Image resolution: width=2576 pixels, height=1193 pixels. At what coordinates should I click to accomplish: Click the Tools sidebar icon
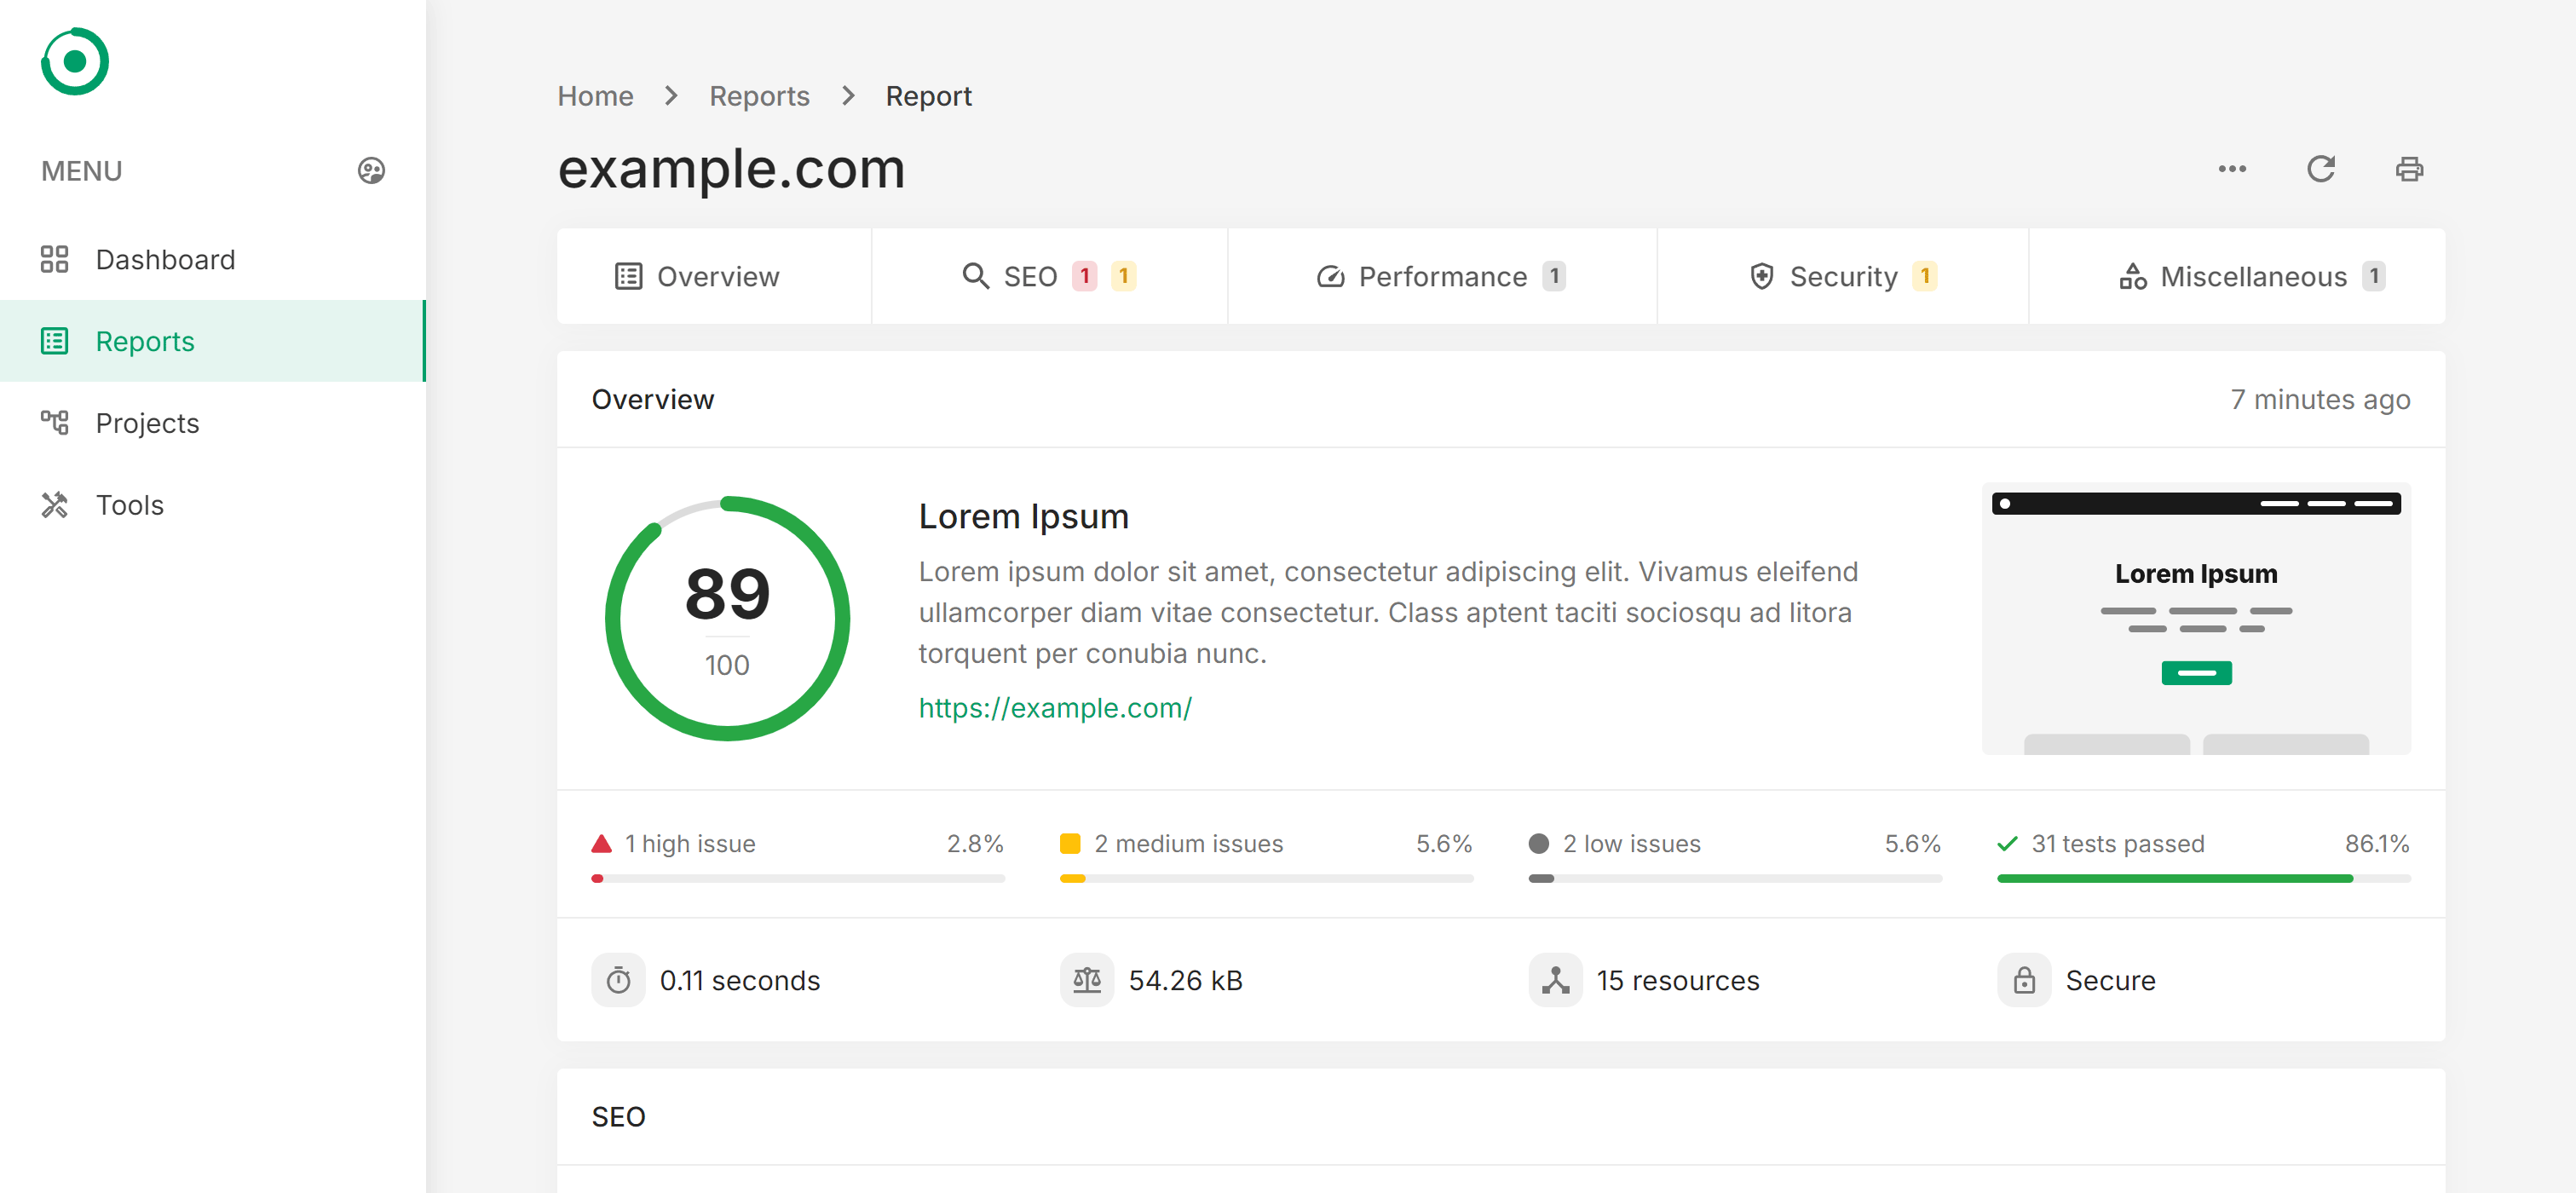pos(55,504)
